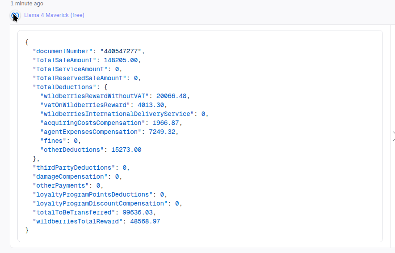Click the "totalReservedSaleAmount" key
The width and height of the screenshot is (395, 253).
click(x=80, y=78)
